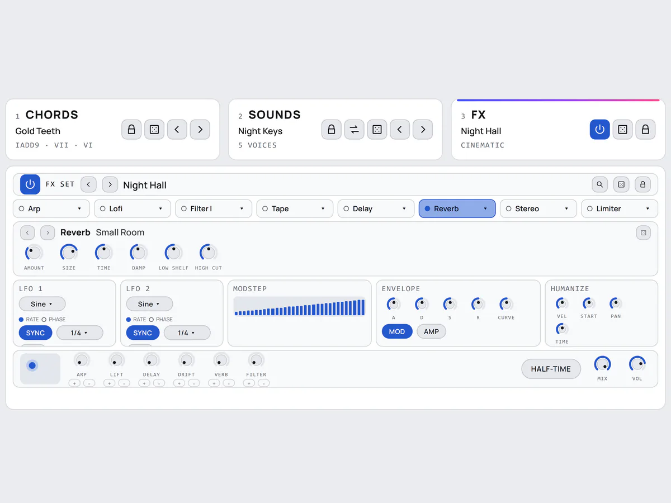Open LFO 1 rate 1/4 dropdown

point(79,333)
